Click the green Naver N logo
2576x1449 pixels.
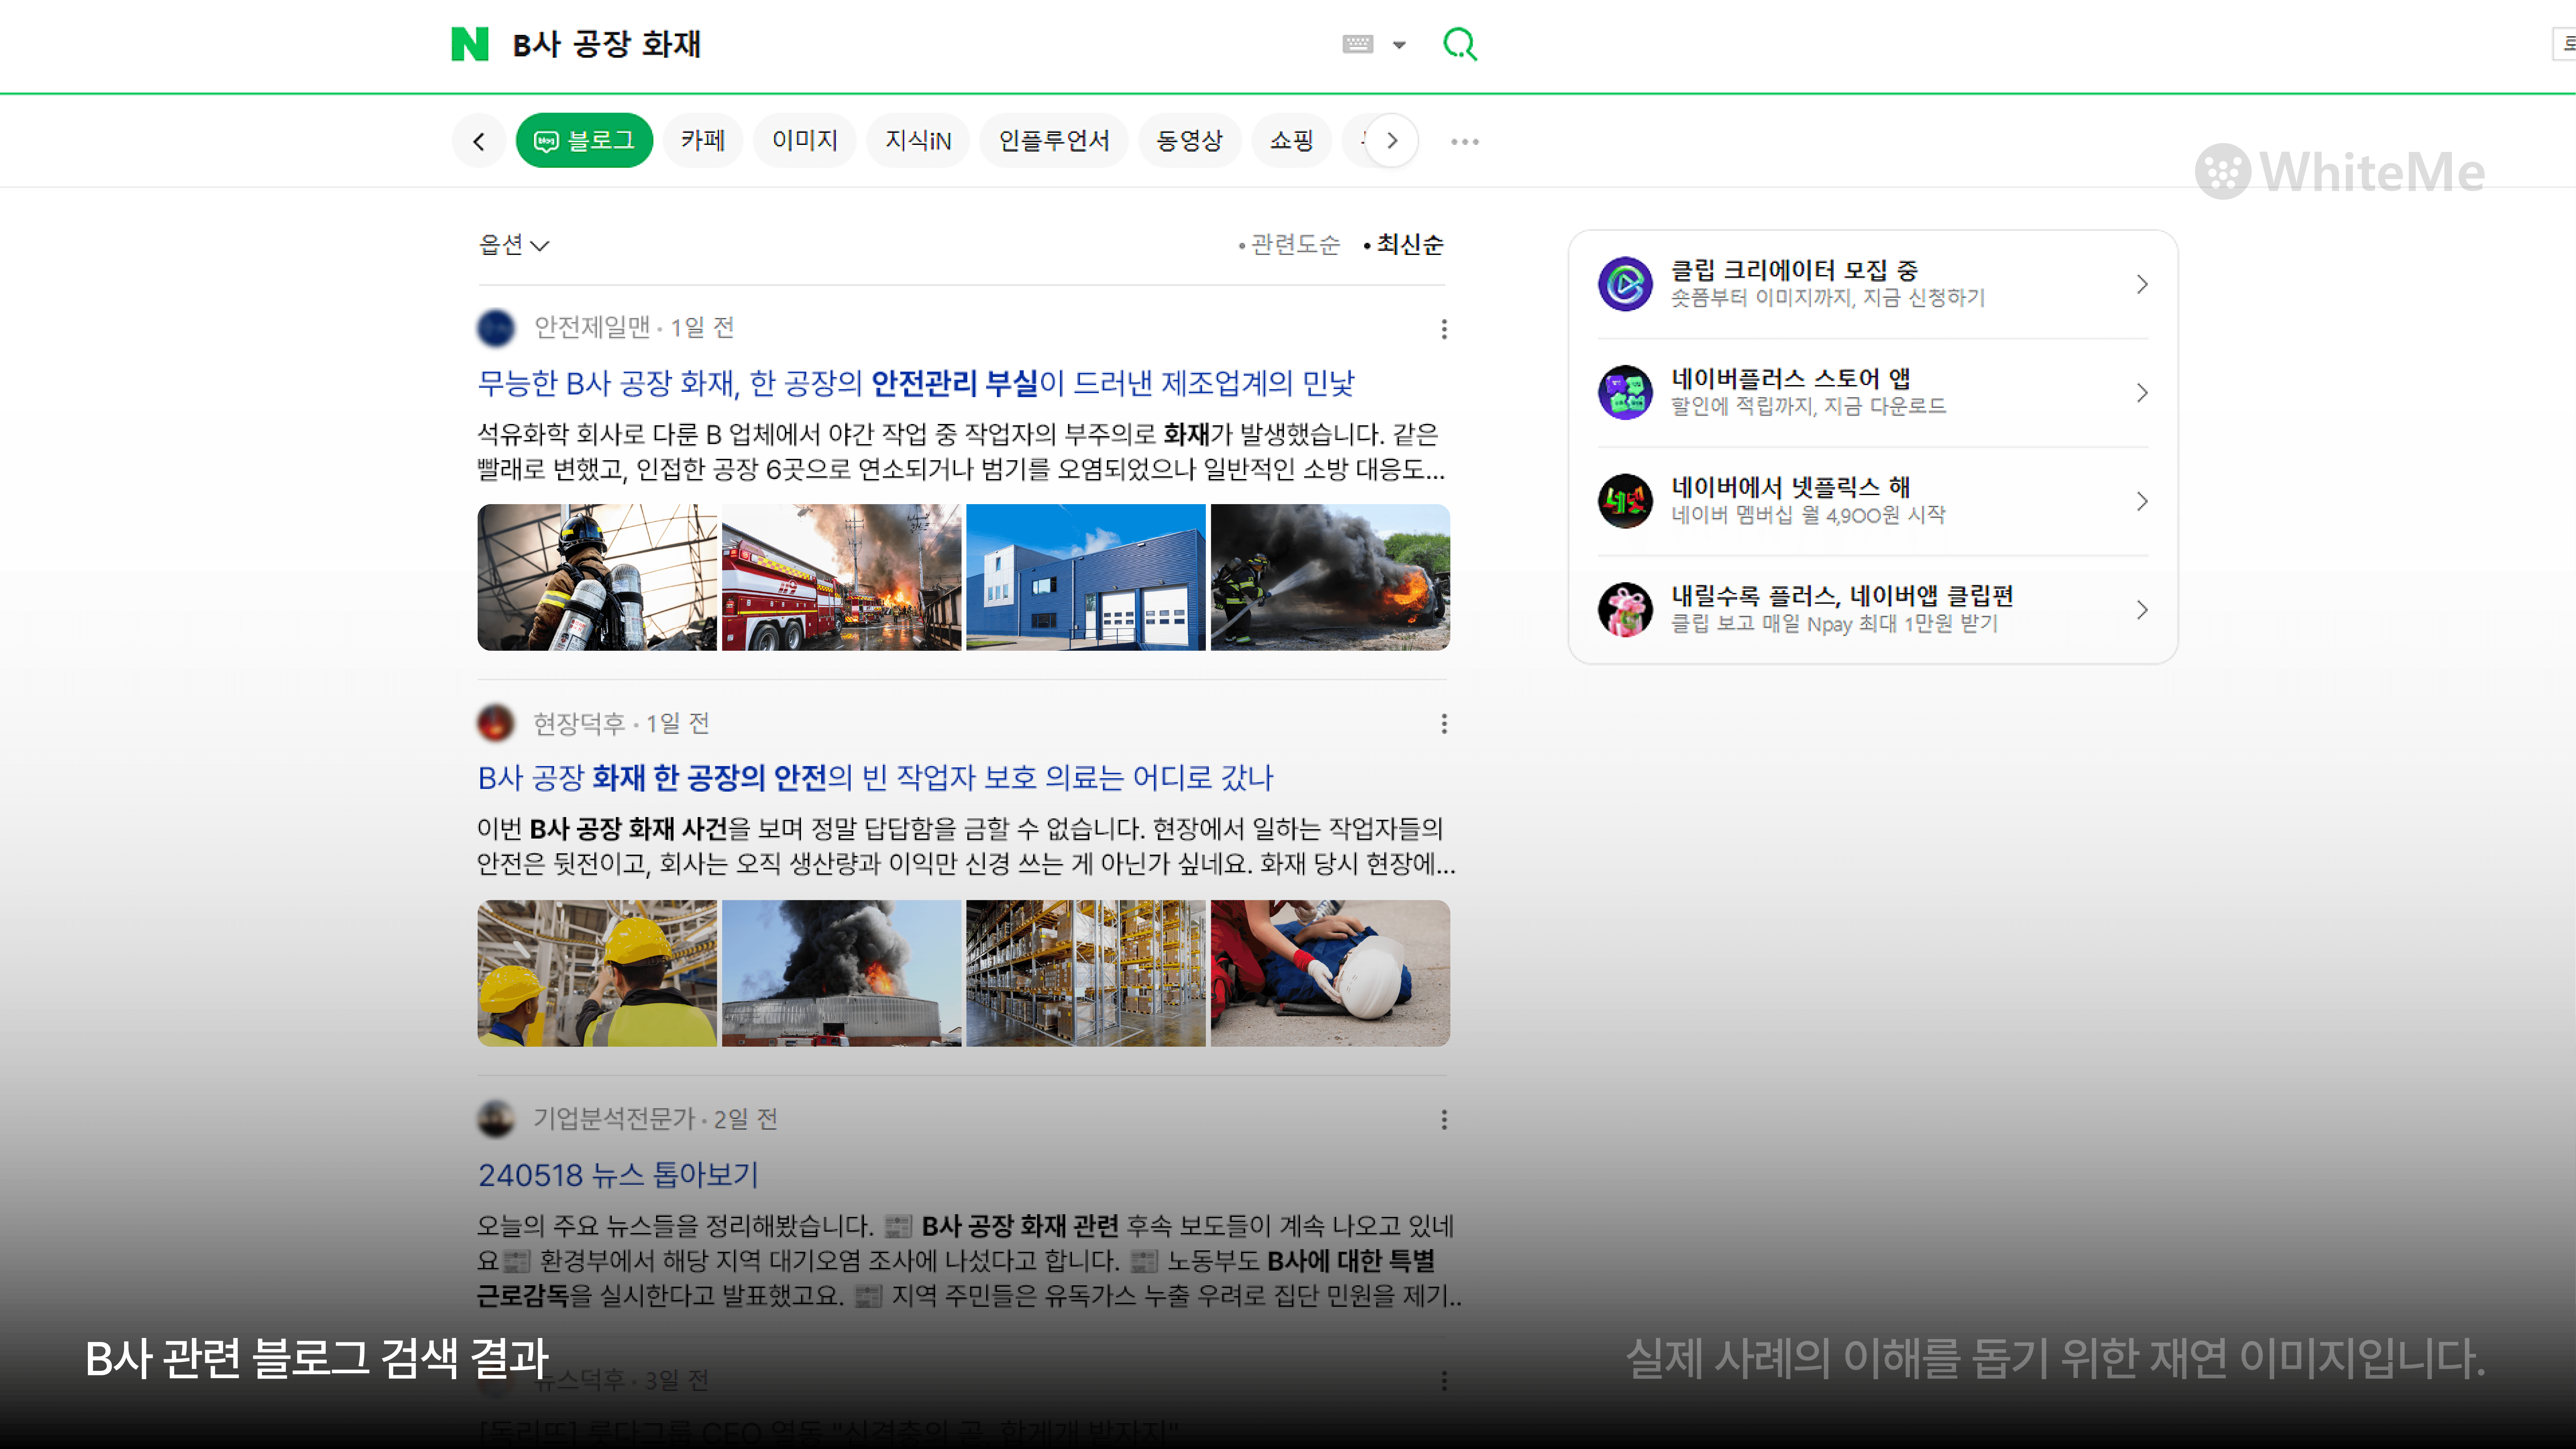point(470,44)
